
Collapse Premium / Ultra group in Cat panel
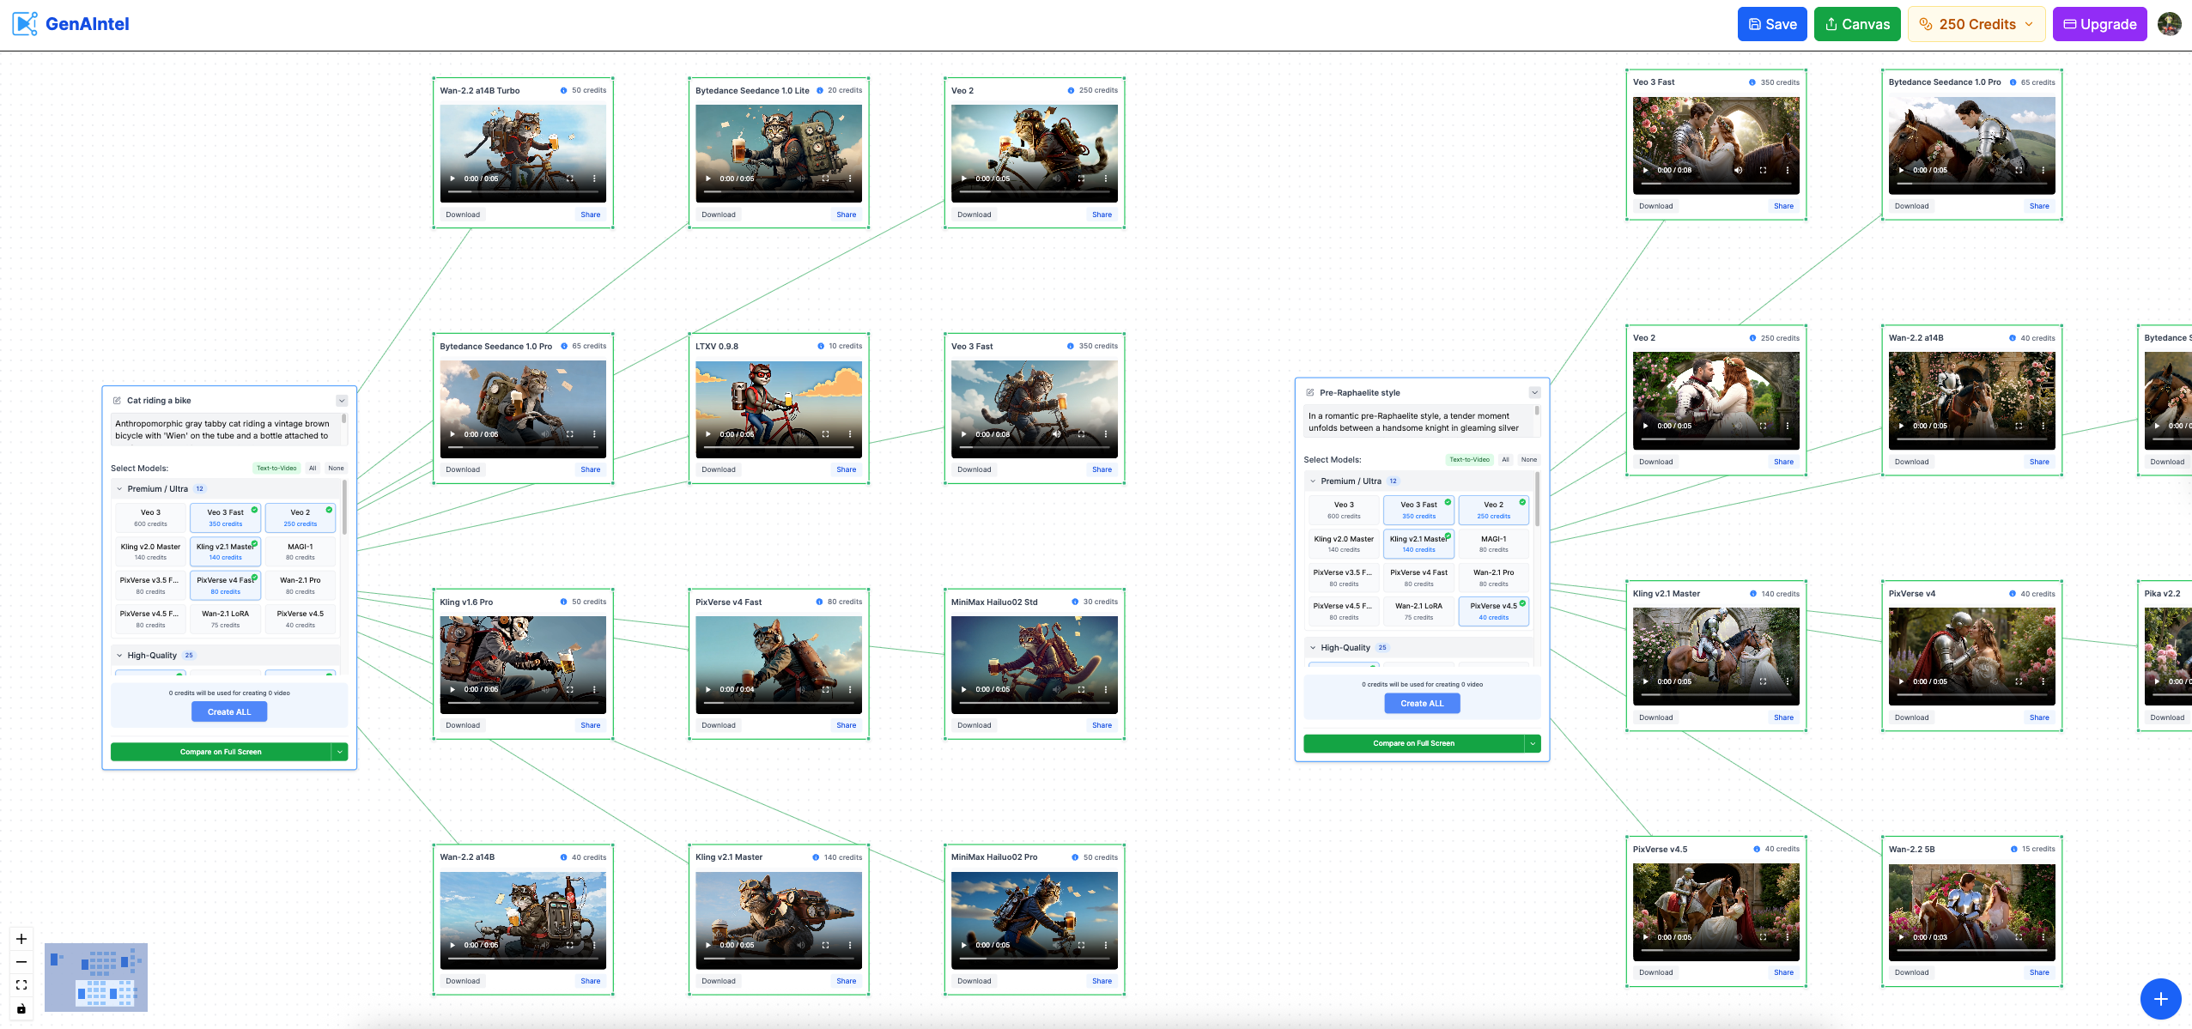pos(119,489)
